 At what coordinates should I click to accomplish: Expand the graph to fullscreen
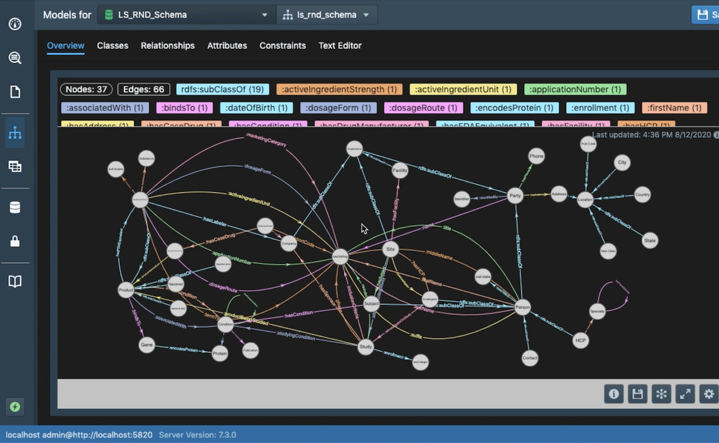click(685, 394)
